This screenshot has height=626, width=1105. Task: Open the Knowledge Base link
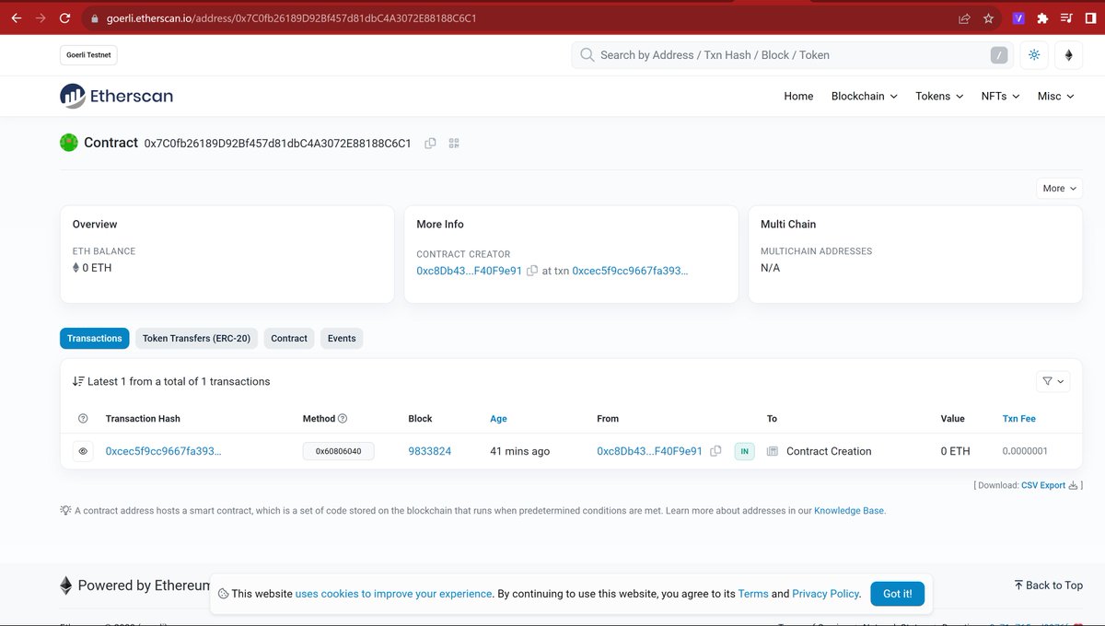(x=848, y=511)
